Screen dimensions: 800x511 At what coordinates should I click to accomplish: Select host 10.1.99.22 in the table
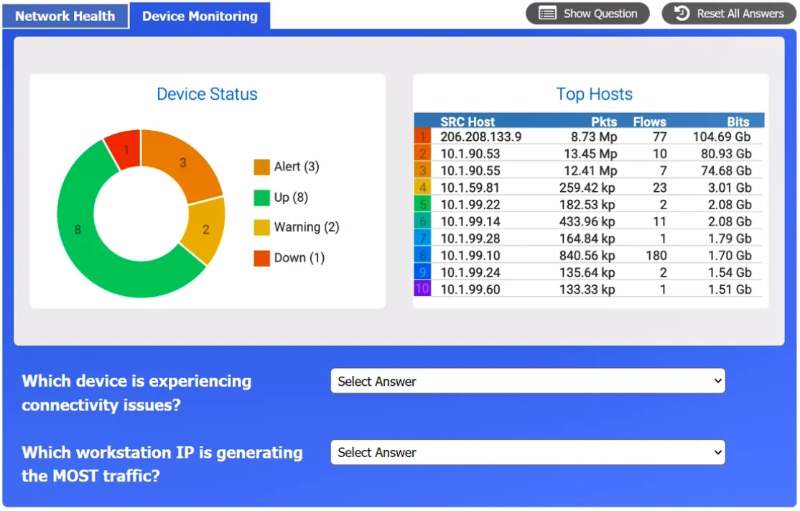pyautogui.click(x=470, y=204)
